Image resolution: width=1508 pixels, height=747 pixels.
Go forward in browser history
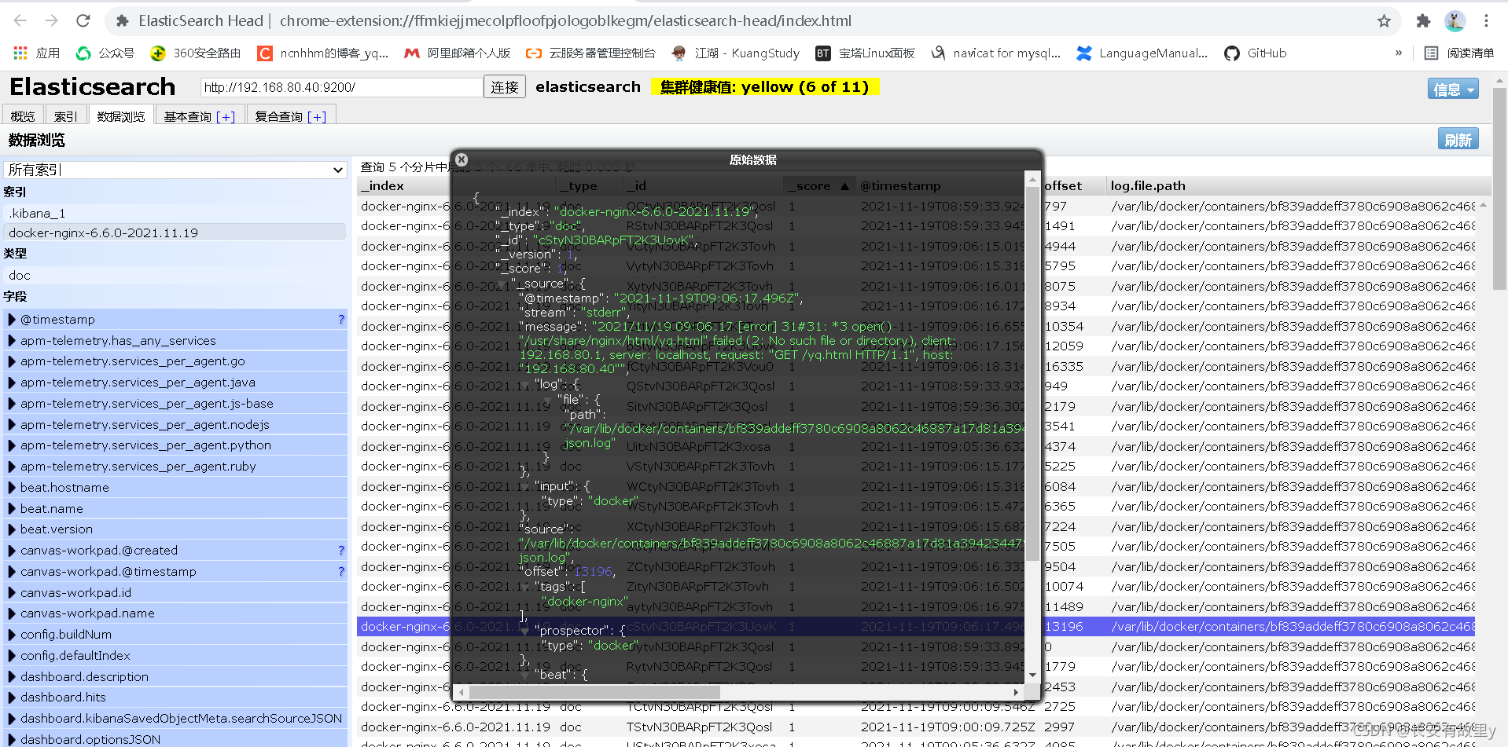(x=52, y=20)
